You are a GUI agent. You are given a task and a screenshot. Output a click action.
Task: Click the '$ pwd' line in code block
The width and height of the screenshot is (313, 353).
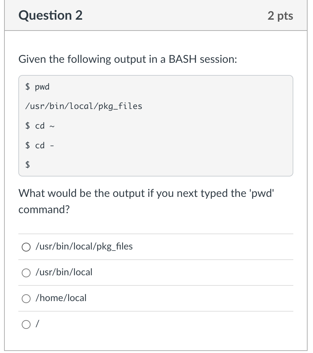[x=37, y=87]
